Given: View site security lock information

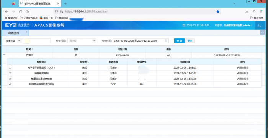Looking at the screenshot, I should click(62, 11).
